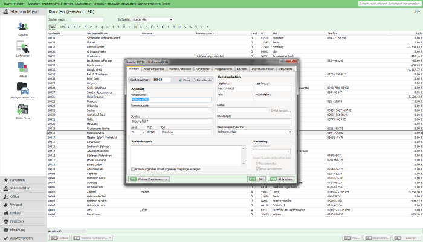Open the Anlagenverzeichnis icon
The width and height of the screenshot is (423, 242).
point(23,88)
